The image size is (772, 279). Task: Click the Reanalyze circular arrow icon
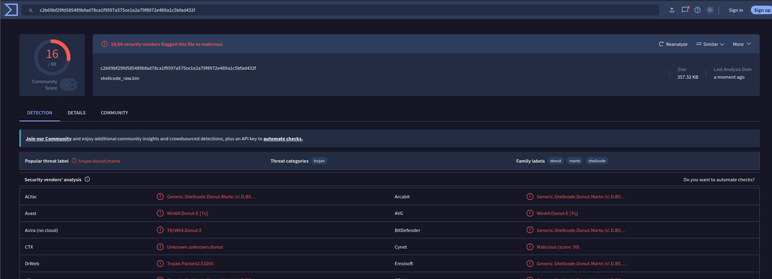click(661, 44)
